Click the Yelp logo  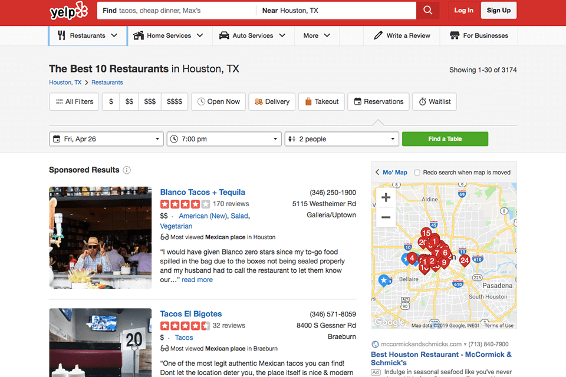pyautogui.click(x=68, y=11)
